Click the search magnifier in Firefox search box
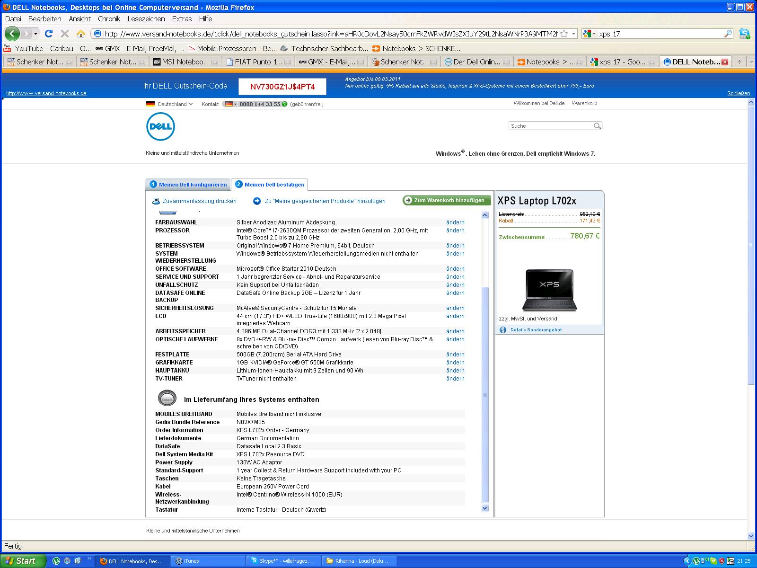Viewport: 757px width, 568px height. 728,34
